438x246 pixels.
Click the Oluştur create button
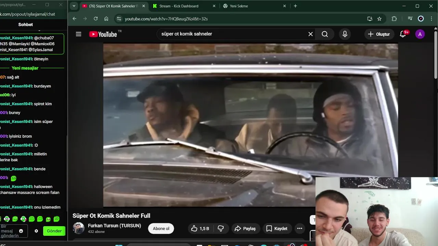379,34
